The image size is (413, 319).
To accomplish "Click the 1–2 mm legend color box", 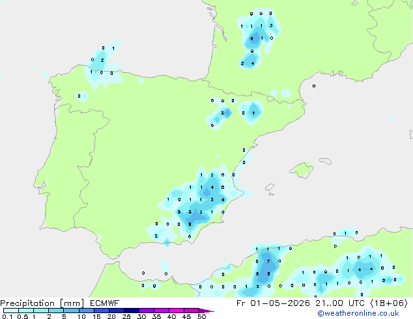I will [x=41, y=311].
